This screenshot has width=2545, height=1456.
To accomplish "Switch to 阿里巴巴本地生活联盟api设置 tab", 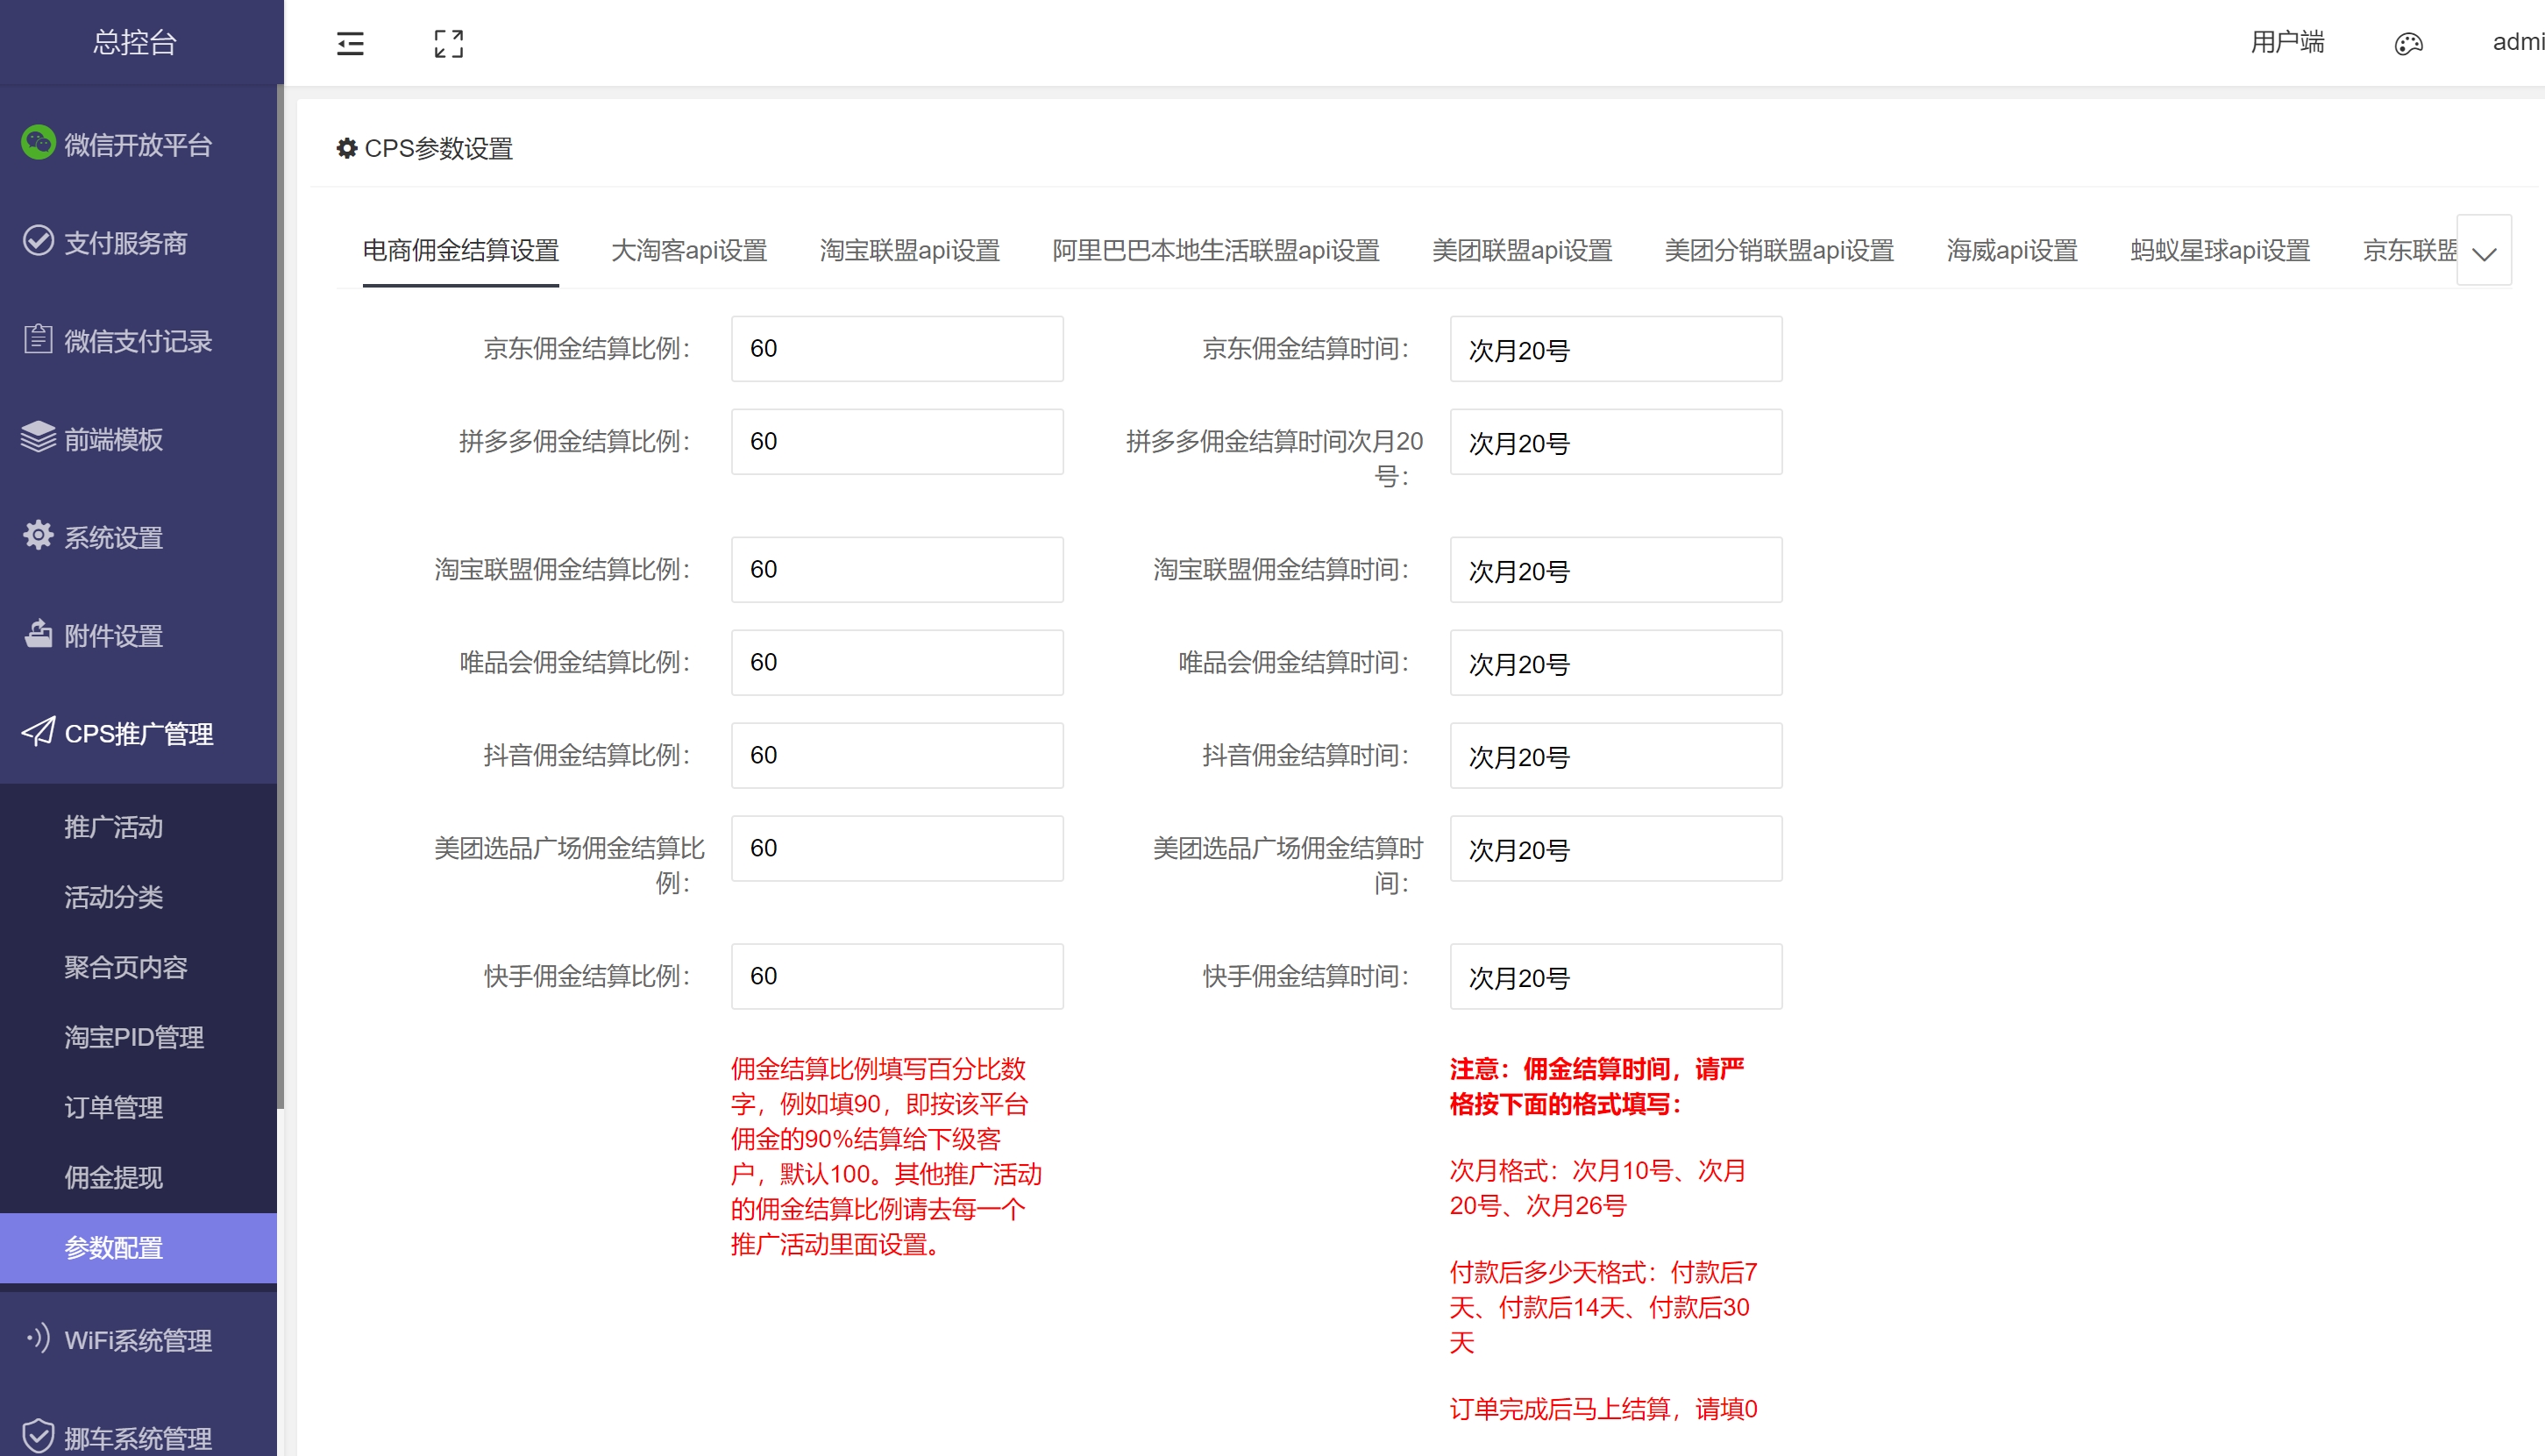I will 1216,250.
